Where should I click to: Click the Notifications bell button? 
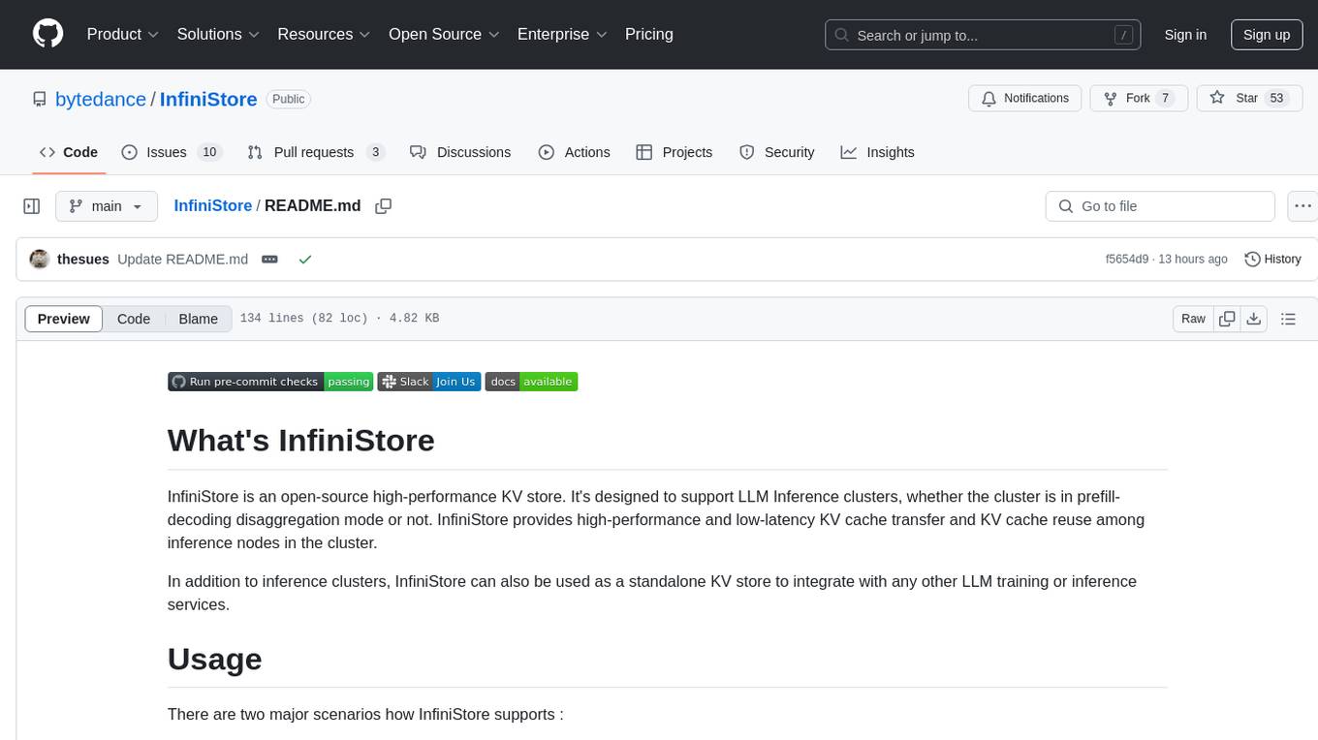(x=1025, y=98)
